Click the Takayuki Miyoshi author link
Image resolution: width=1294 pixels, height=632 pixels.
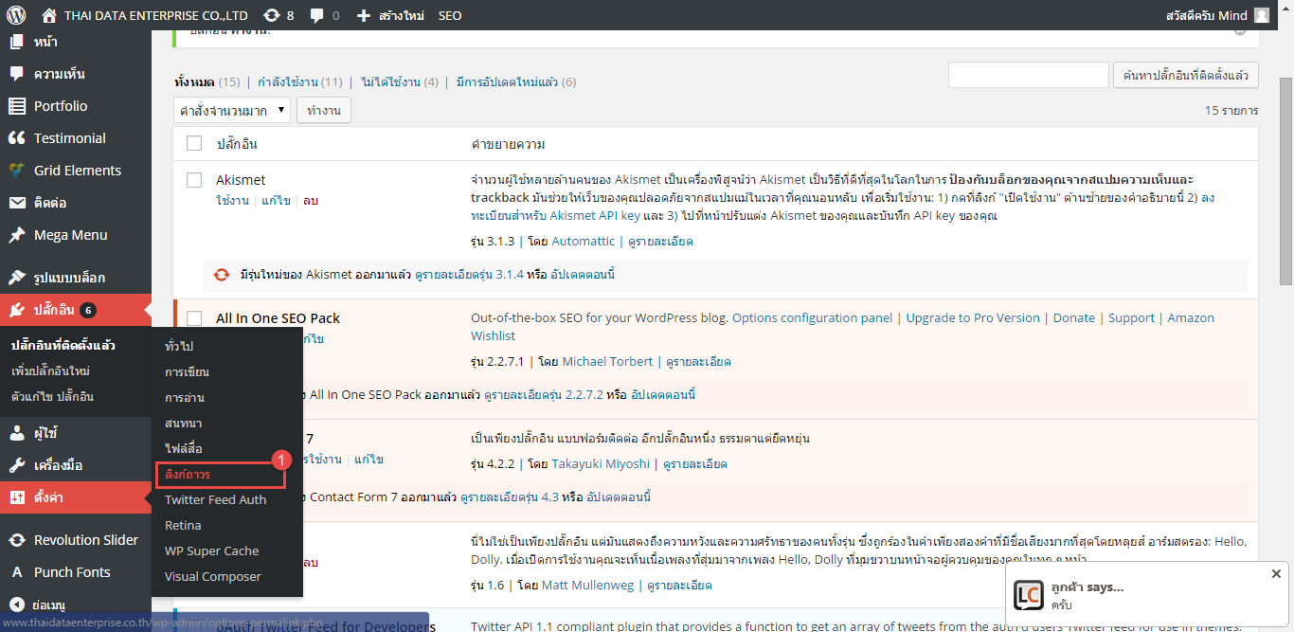point(601,464)
